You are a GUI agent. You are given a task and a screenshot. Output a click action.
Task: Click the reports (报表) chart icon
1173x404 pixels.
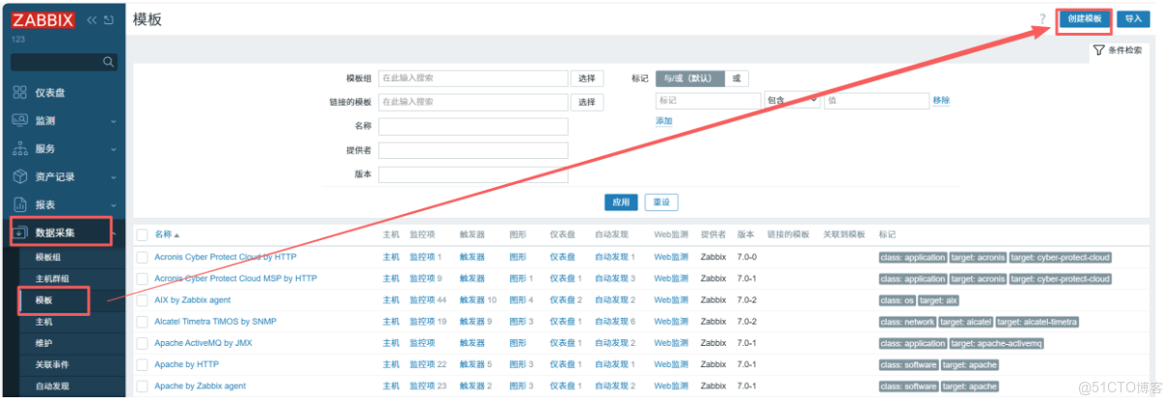coord(19,204)
